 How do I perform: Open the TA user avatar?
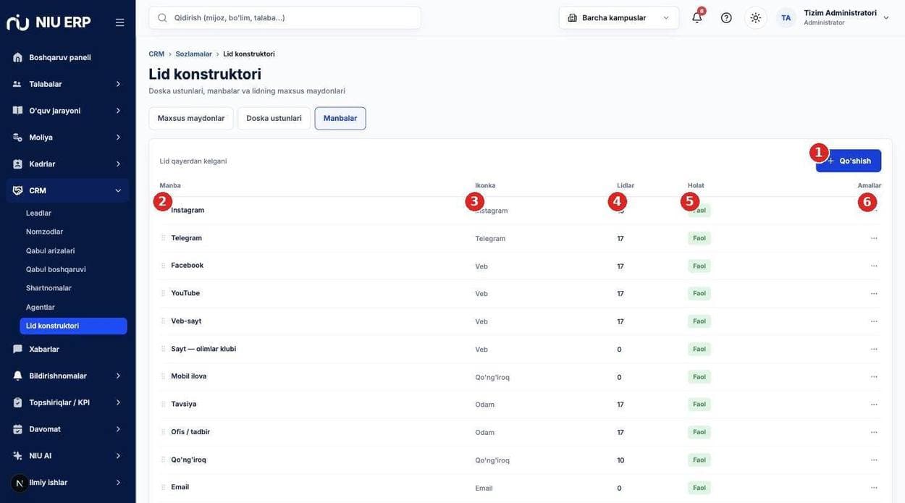(x=786, y=17)
